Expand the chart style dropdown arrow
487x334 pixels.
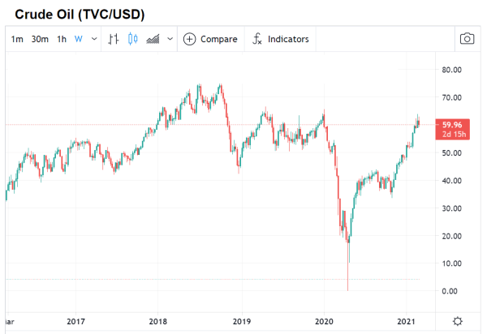(168, 39)
